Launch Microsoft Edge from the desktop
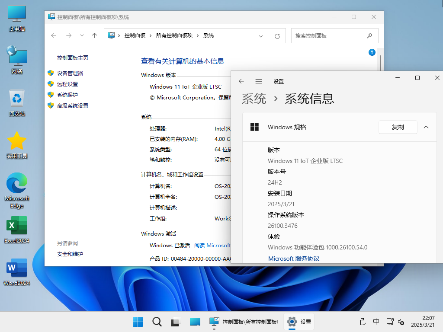 pos(17,190)
